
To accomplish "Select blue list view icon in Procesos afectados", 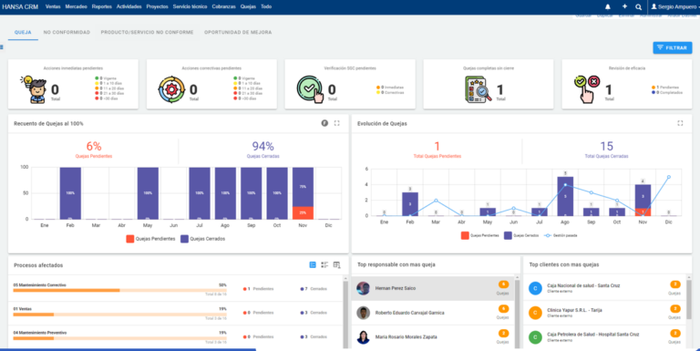I will pos(313,265).
